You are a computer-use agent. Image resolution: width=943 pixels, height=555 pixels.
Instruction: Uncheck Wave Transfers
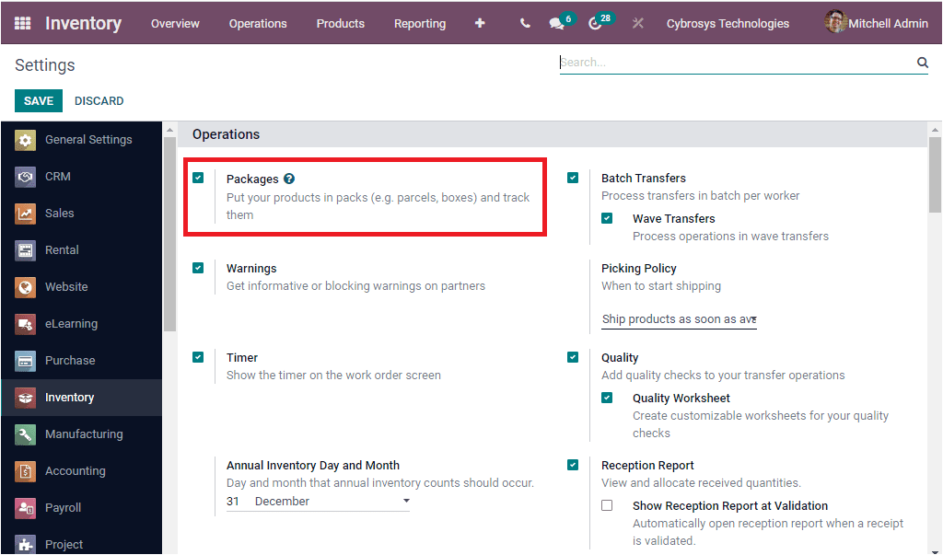tap(605, 218)
